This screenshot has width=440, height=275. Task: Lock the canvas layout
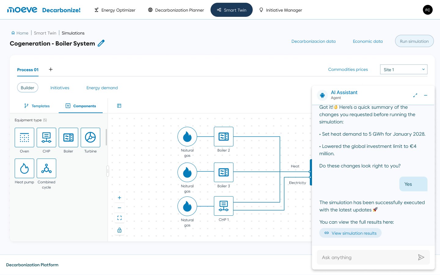coord(119,230)
